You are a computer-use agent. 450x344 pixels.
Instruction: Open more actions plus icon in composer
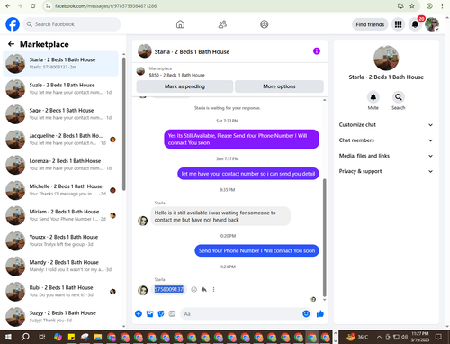[139, 314]
